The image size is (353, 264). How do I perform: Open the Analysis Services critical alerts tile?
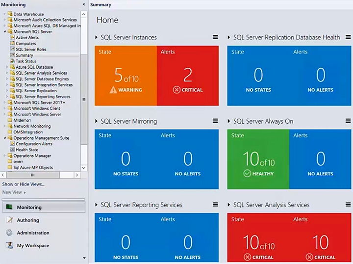(320, 238)
